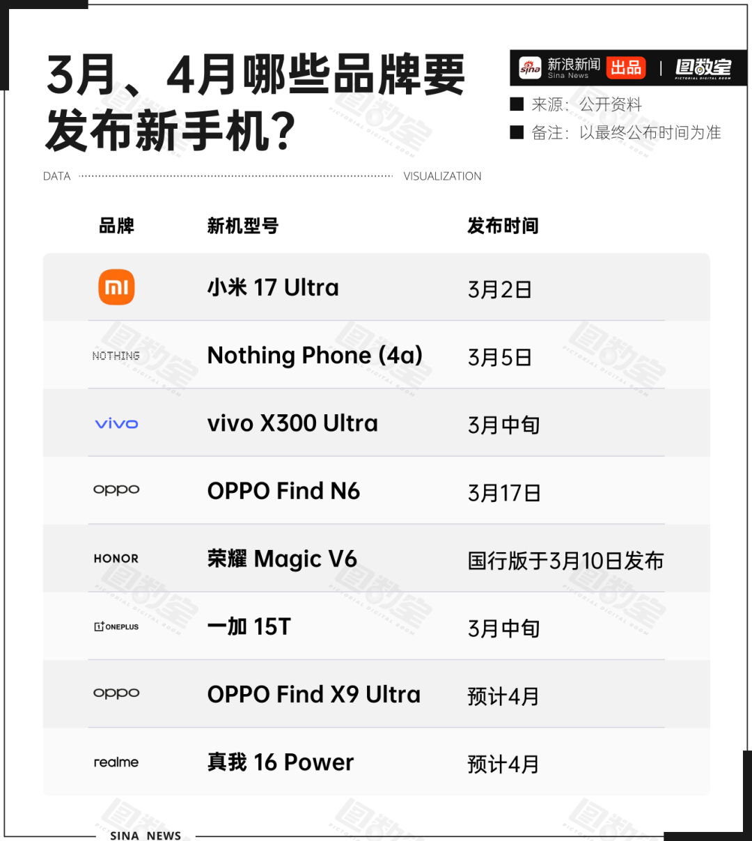This screenshot has width=752, height=841.
Task: Click the SINA NEWS footer text
Action: coord(146,835)
